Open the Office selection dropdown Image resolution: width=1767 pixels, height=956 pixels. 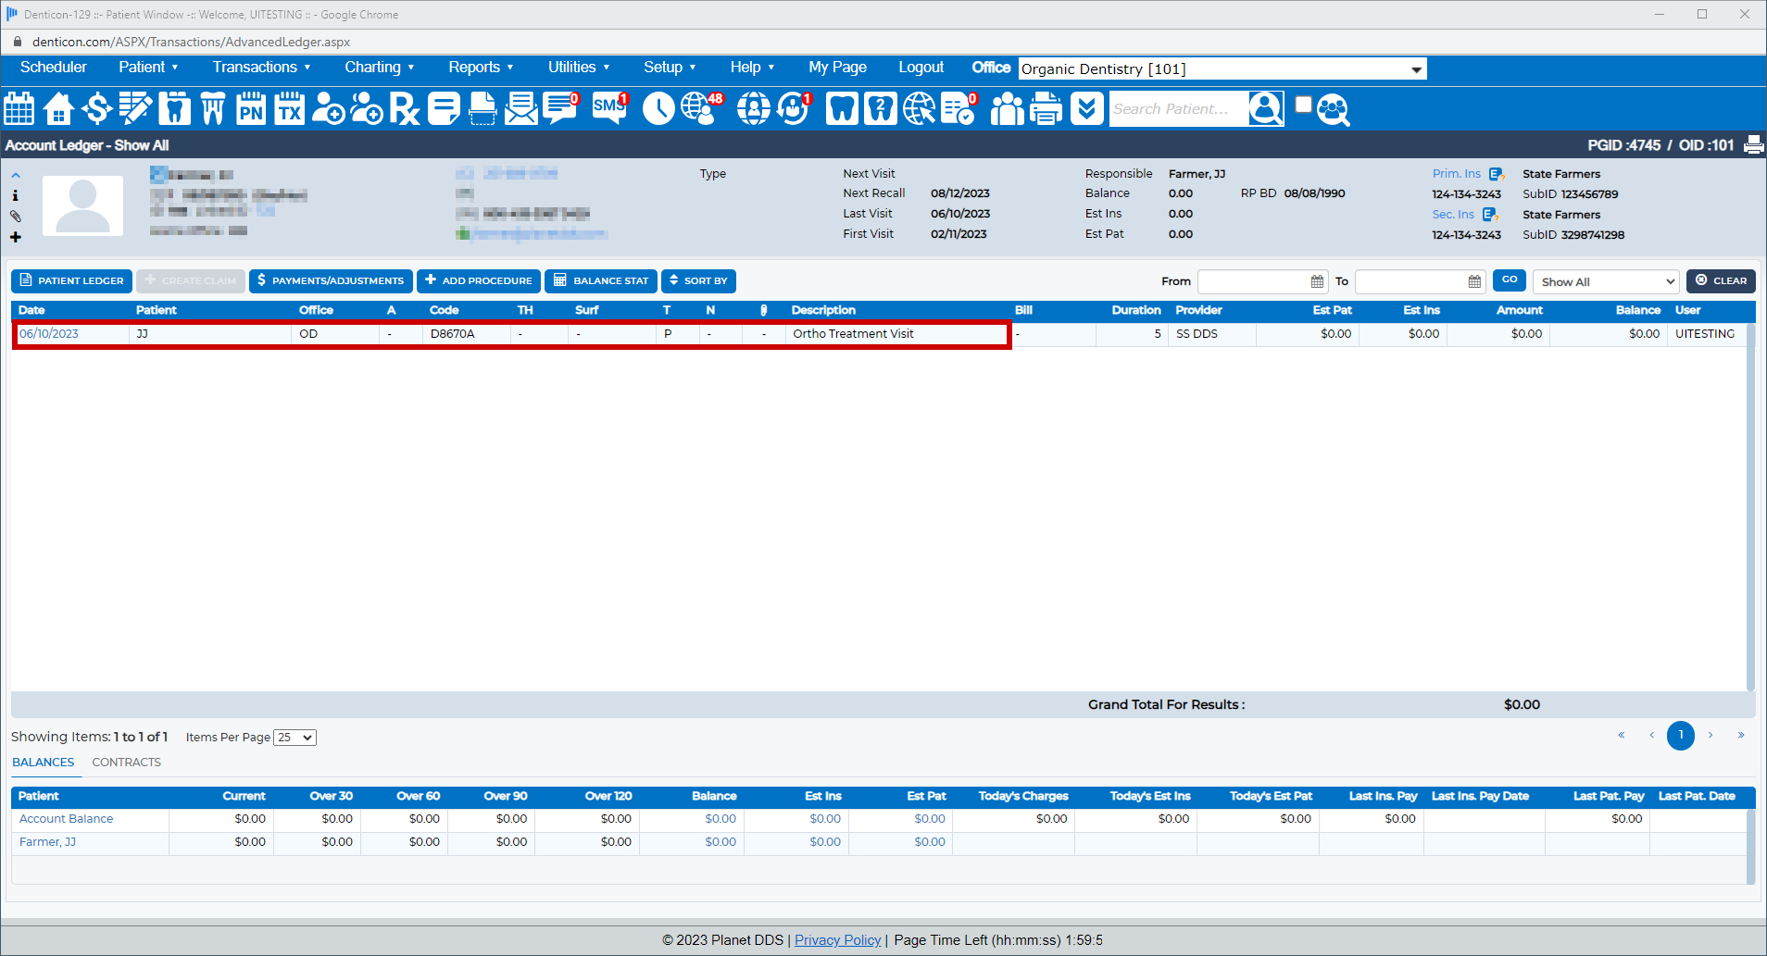(x=1222, y=69)
